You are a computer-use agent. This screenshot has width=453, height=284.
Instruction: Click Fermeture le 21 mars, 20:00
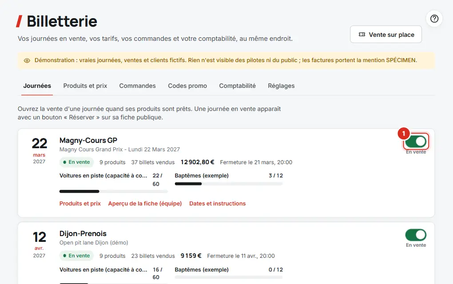click(x=256, y=162)
